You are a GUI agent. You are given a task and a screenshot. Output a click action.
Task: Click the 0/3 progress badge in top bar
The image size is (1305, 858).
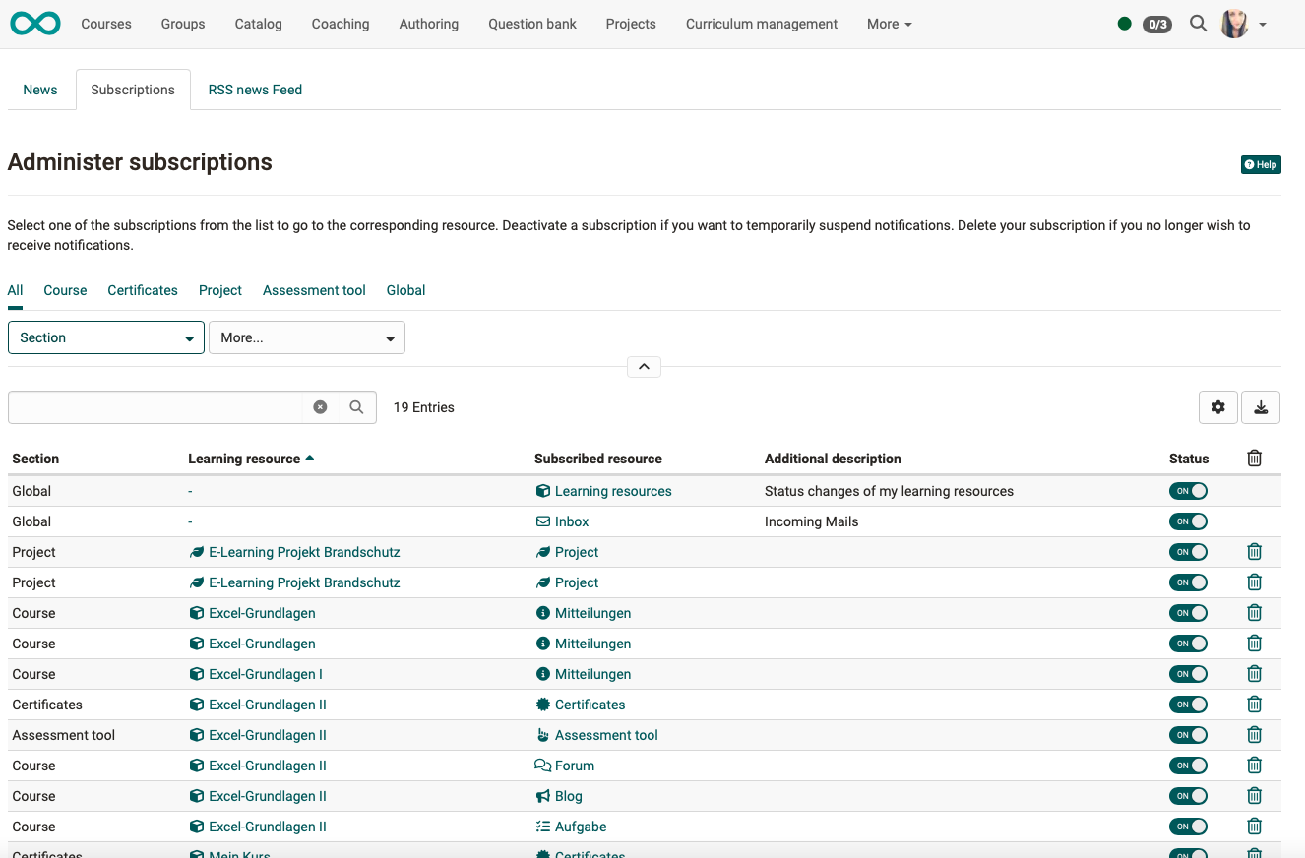(x=1156, y=24)
